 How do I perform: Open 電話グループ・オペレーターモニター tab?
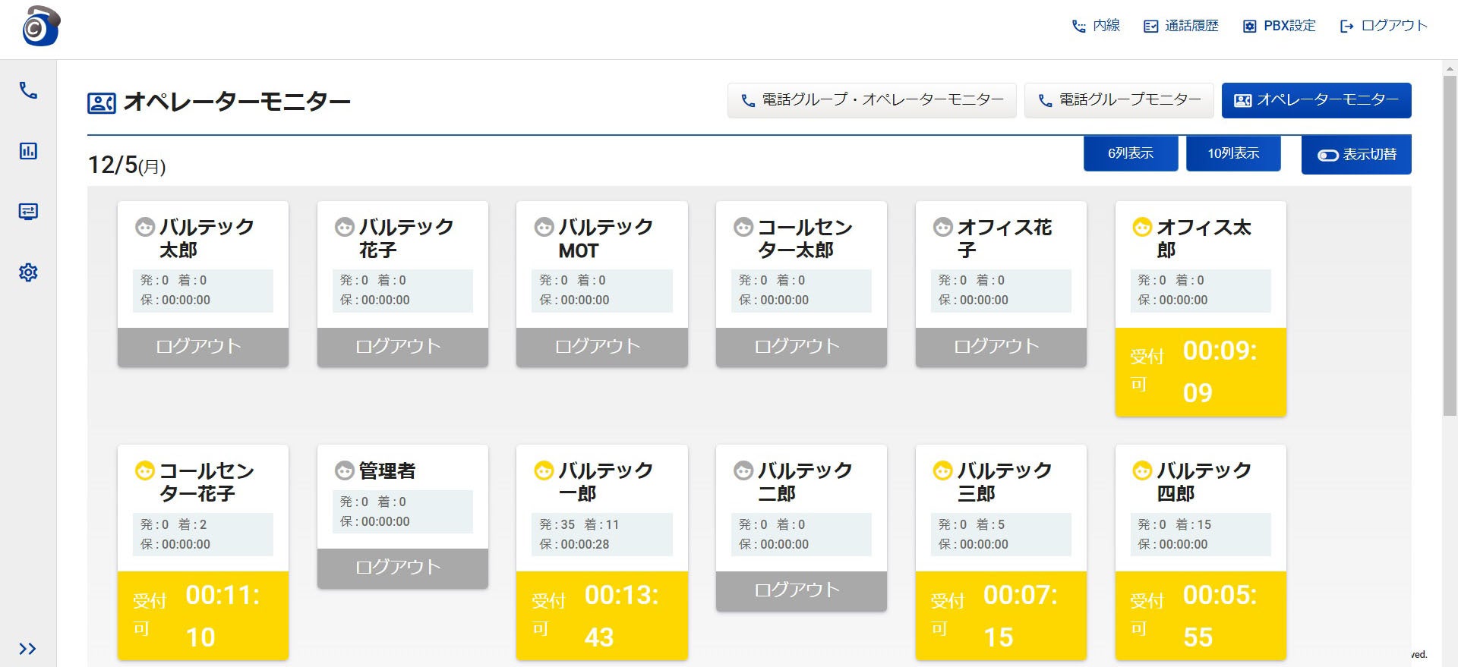point(872,100)
